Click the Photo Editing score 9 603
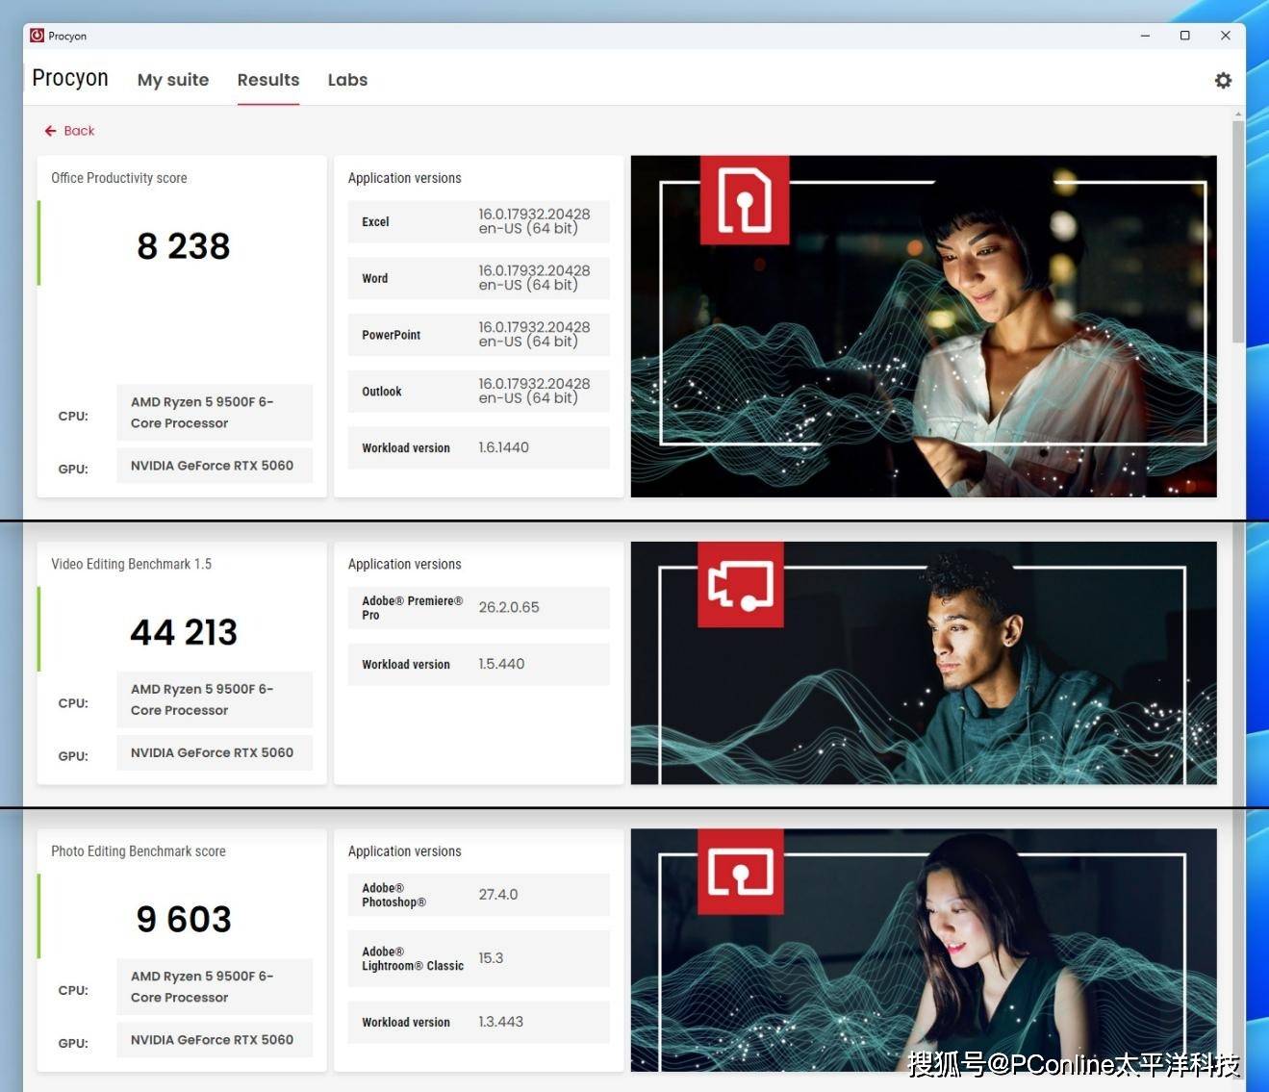 point(184,919)
